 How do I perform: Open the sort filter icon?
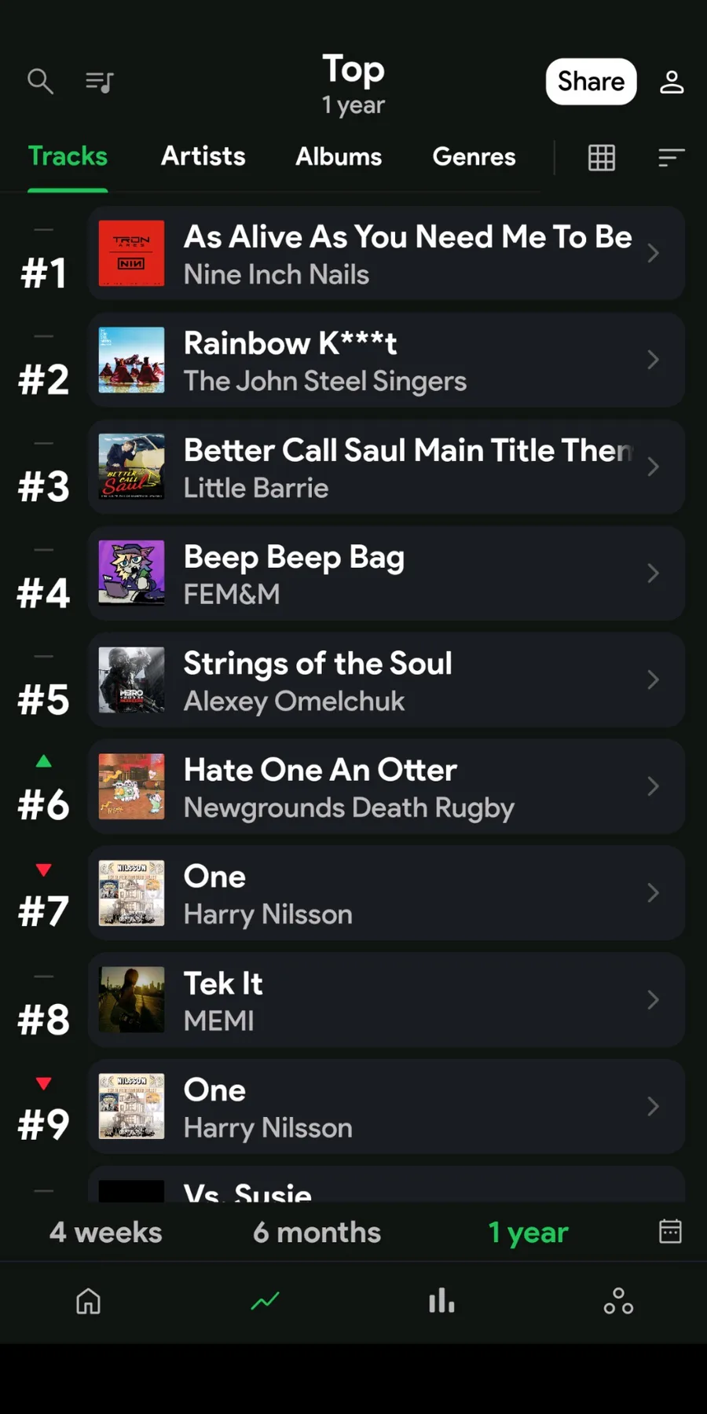[x=671, y=158]
